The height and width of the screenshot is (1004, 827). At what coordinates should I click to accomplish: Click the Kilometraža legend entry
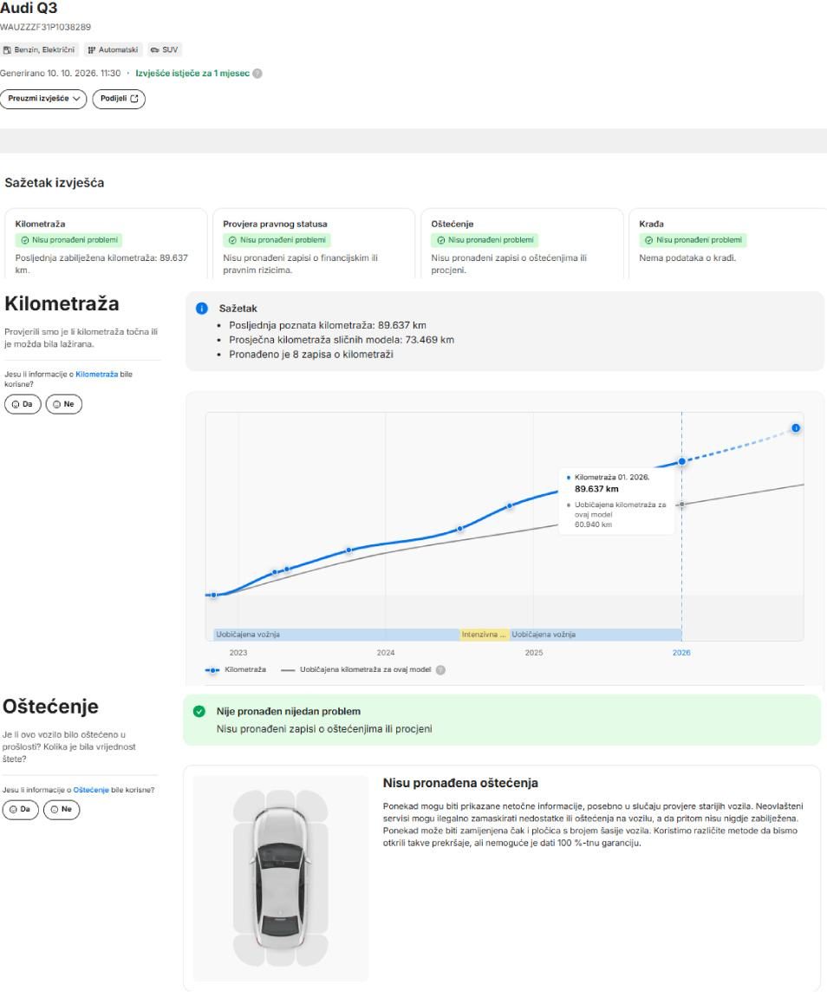pos(236,669)
